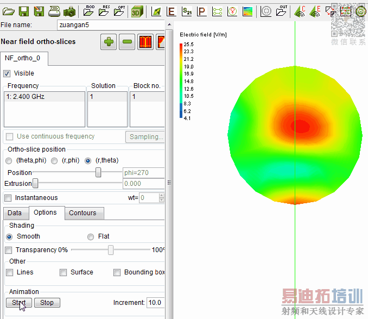The width and height of the screenshot is (368, 319).
Task: Switch to the Data tab
Action: [15, 213]
